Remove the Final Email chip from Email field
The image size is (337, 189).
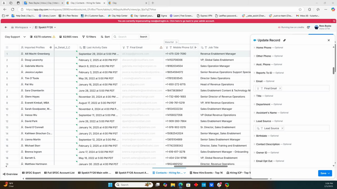point(280,88)
